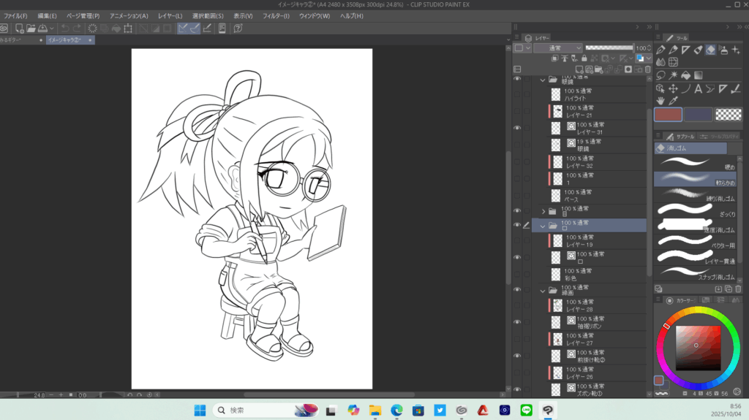
Task: Toggle visibility of レイヤー 31 layer
Action: [x=517, y=128]
